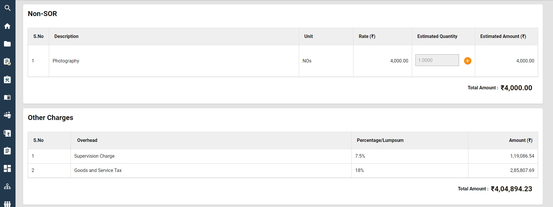Click the search icon in sidebar
This screenshot has height=207, width=553.
click(x=8, y=8)
